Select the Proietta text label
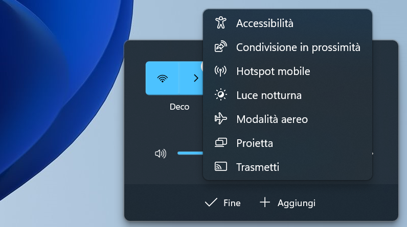407x227 pixels. 255,143
